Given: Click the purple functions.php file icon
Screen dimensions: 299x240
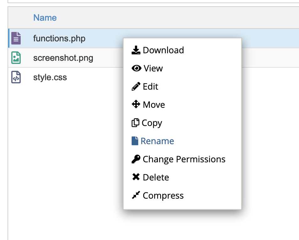Looking at the screenshot, I should (x=16, y=38).
